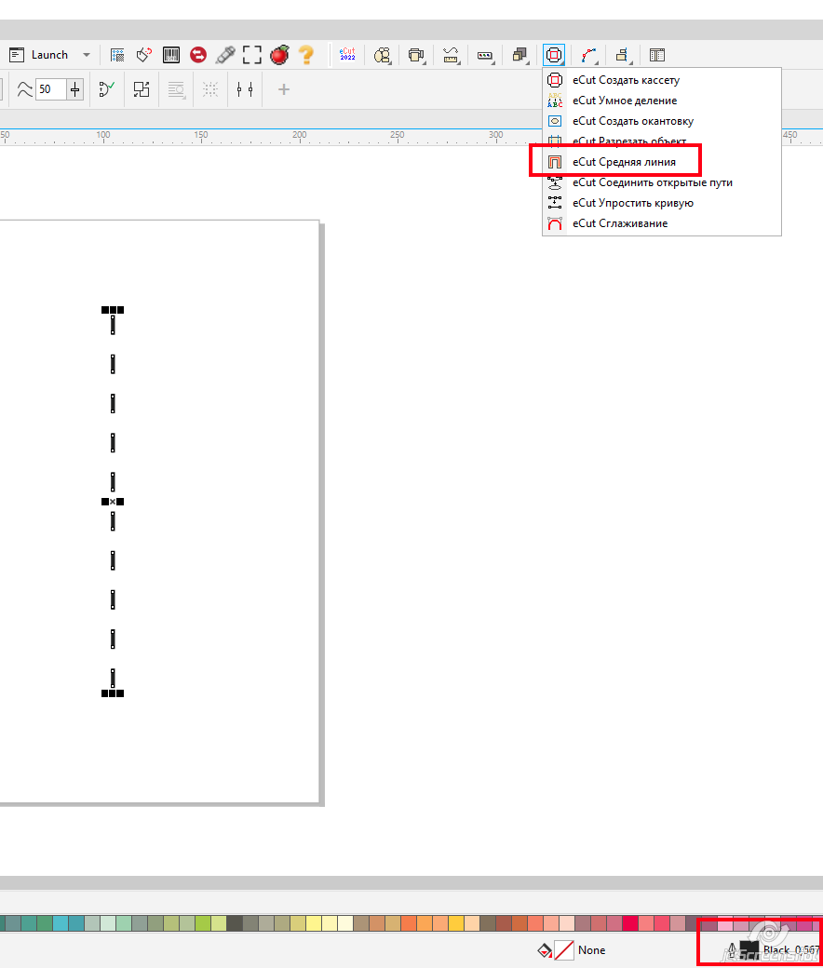Viewport: 823px width, 968px height.
Task: Click the center X marker of selection
Action: tap(113, 502)
